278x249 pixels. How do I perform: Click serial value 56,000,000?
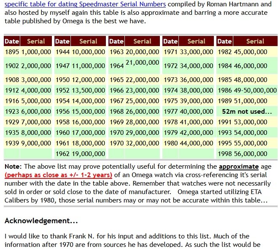[255, 153]
